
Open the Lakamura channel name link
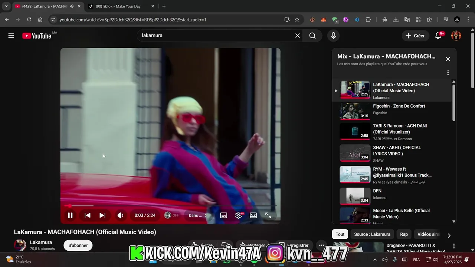click(41, 243)
